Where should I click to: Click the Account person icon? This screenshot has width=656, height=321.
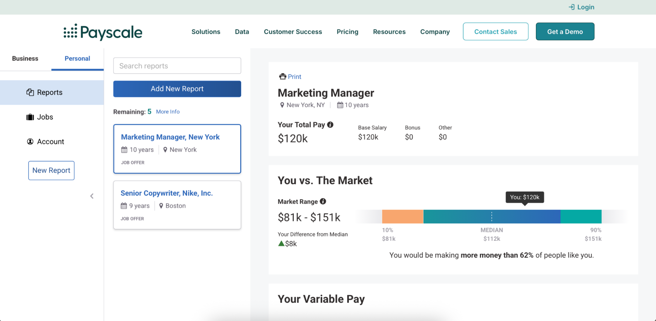30,142
